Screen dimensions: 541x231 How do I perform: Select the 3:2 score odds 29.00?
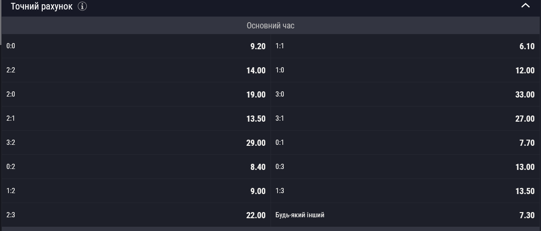point(136,142)
